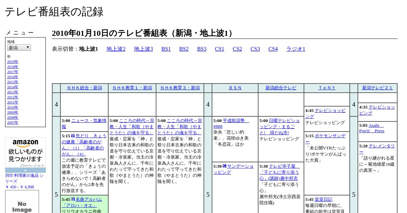The height and width of the screenshot is (213, 407).
Task: Open 日曜テレビショッピング・まるごと program
Action: tap(279, 126)
